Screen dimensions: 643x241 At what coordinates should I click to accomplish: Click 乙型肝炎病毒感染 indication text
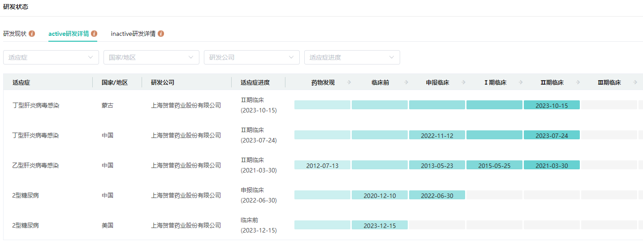[x=35, y=165]
